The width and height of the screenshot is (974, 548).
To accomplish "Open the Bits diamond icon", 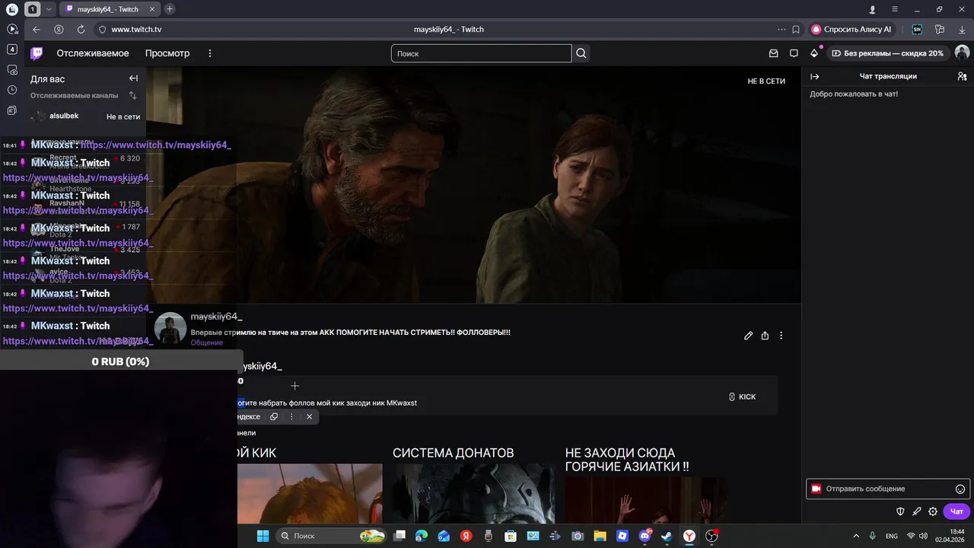I will pos(814,53).
